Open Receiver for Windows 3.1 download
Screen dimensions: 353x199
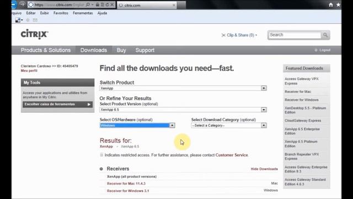click(x=128, y=191)
